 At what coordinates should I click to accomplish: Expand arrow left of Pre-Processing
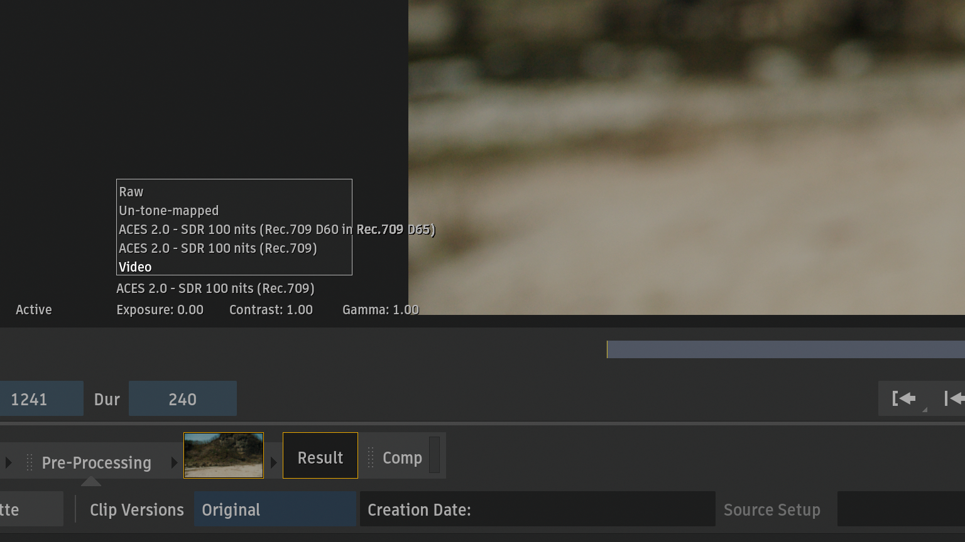(x=8, y=462)
